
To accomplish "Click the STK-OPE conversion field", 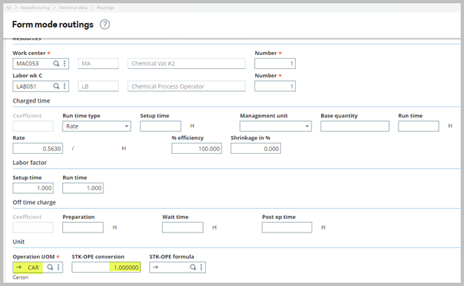I will [x=106, y=267].
